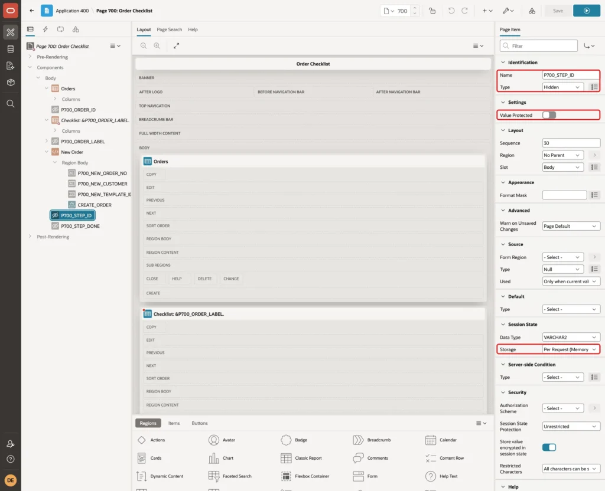
Task: Select the New Order region node
Action: tap(71, 152)
